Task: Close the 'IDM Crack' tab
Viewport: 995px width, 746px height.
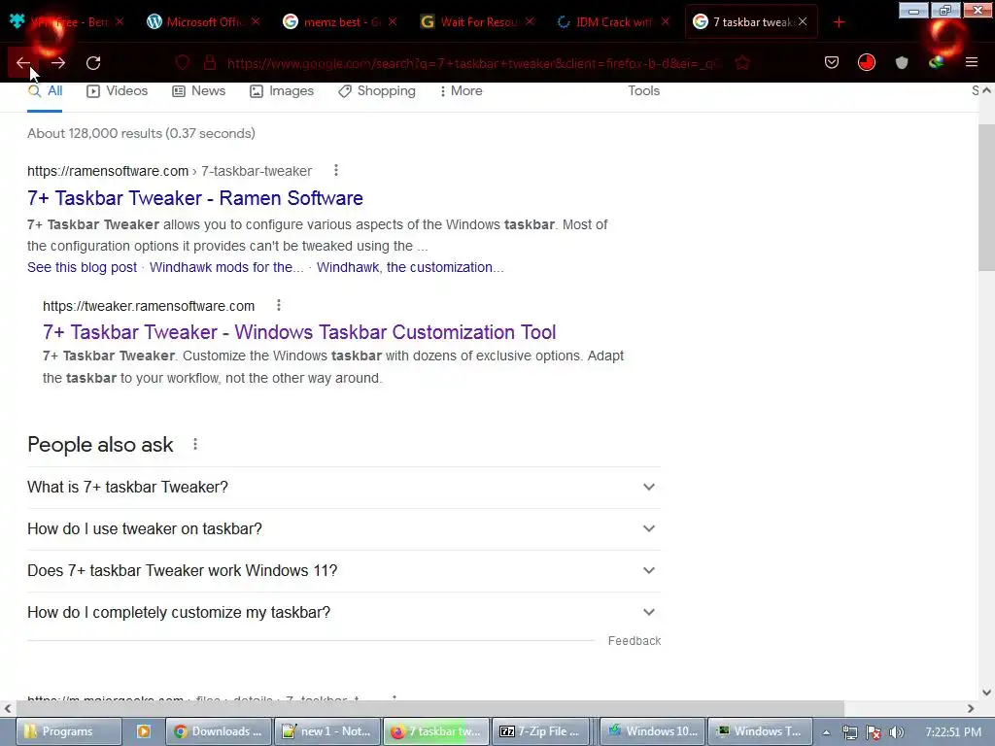Action: (665, 21)
